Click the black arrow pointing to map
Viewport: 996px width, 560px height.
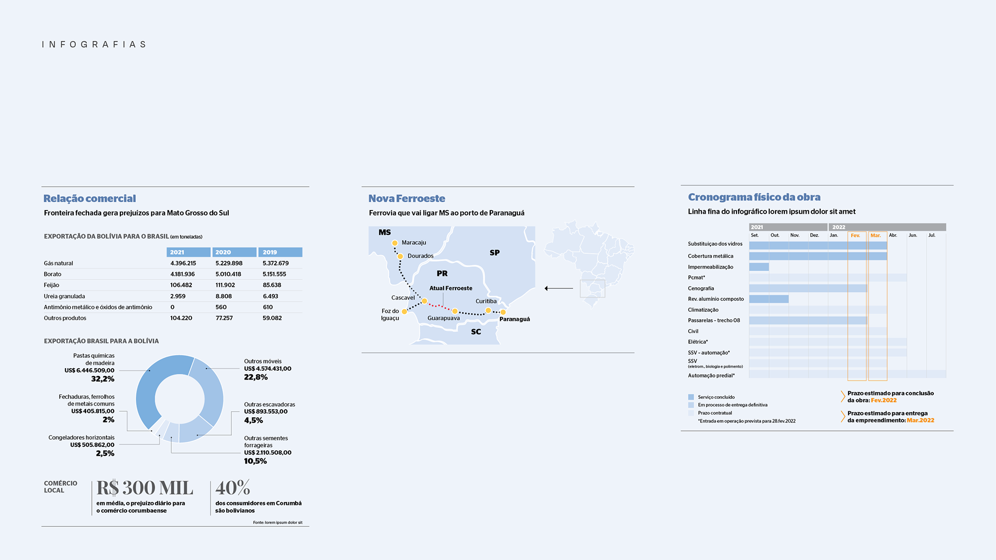[559, 288]
